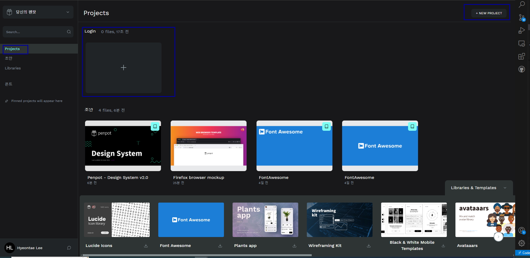Open Source Control icon with badge 12

[522, 18]
